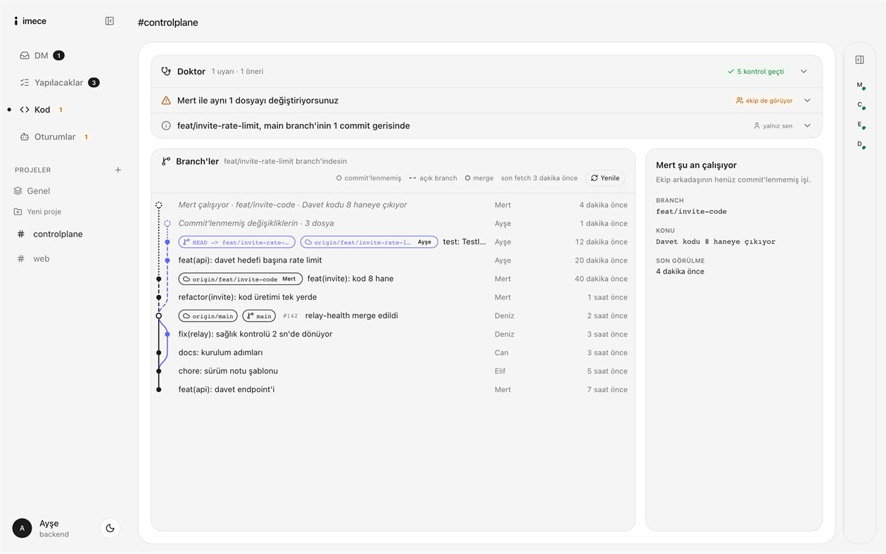
Task: Click the warning triangle icon
Action: click(166, 101)
